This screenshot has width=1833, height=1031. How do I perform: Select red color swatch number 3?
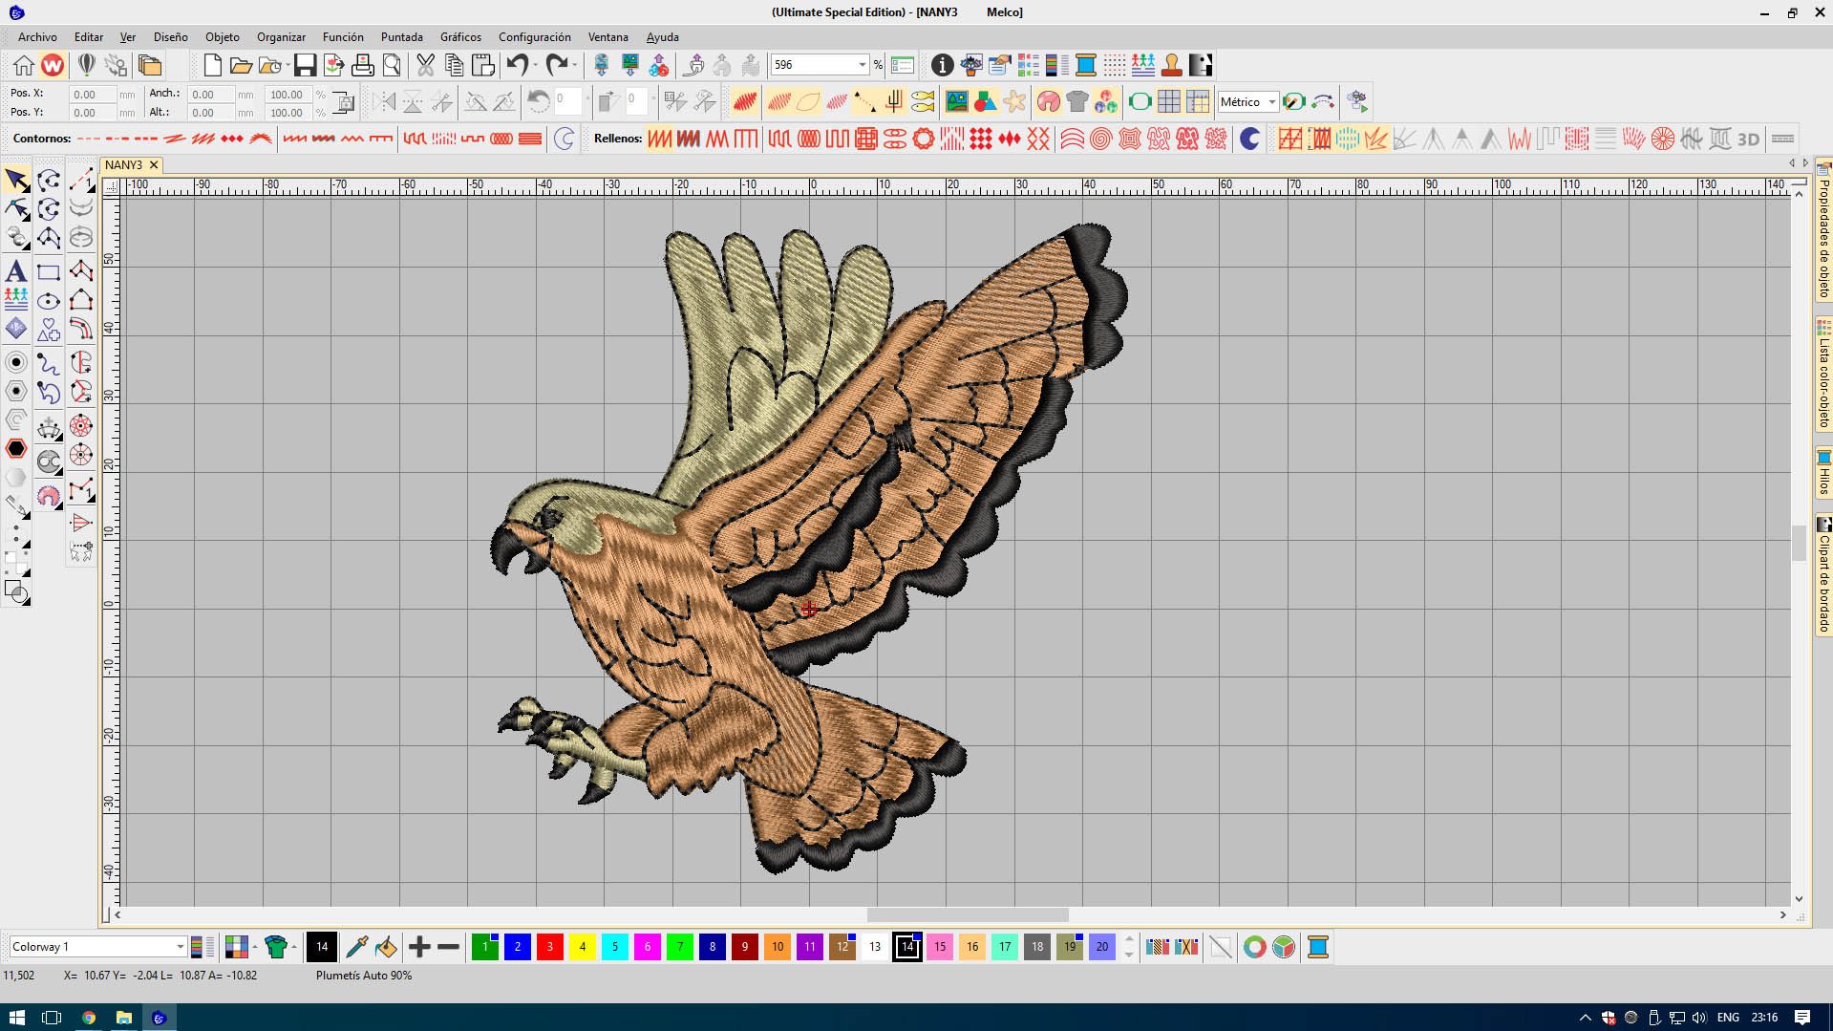pos(550,947)
